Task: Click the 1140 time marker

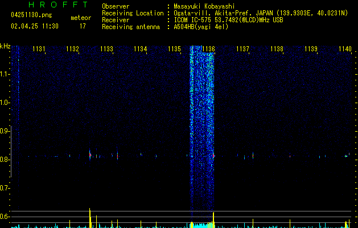Action: pyautogui.click(x=345, y=48)
